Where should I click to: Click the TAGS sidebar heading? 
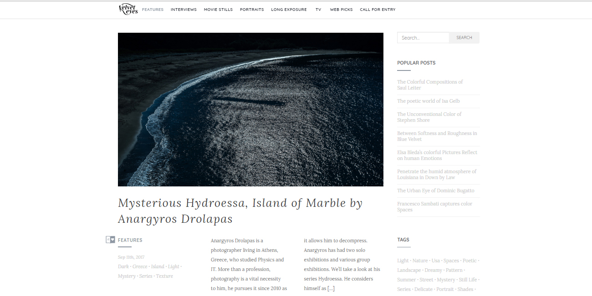(x=403, y=240)
